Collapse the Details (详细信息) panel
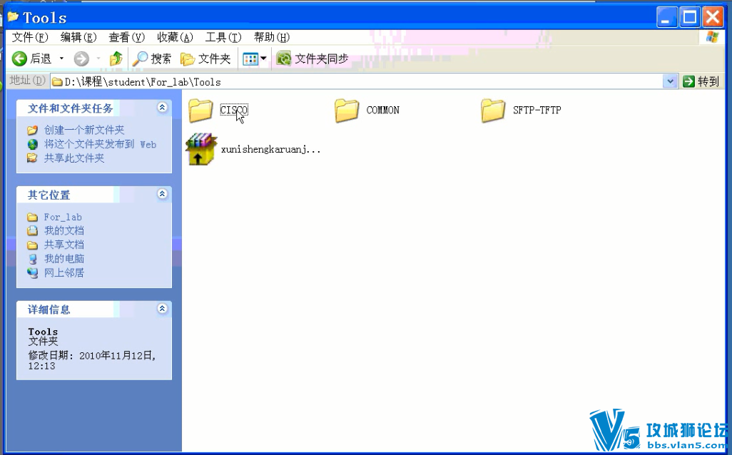This screenshot has width=732, height=455. [x=162, y=309]
